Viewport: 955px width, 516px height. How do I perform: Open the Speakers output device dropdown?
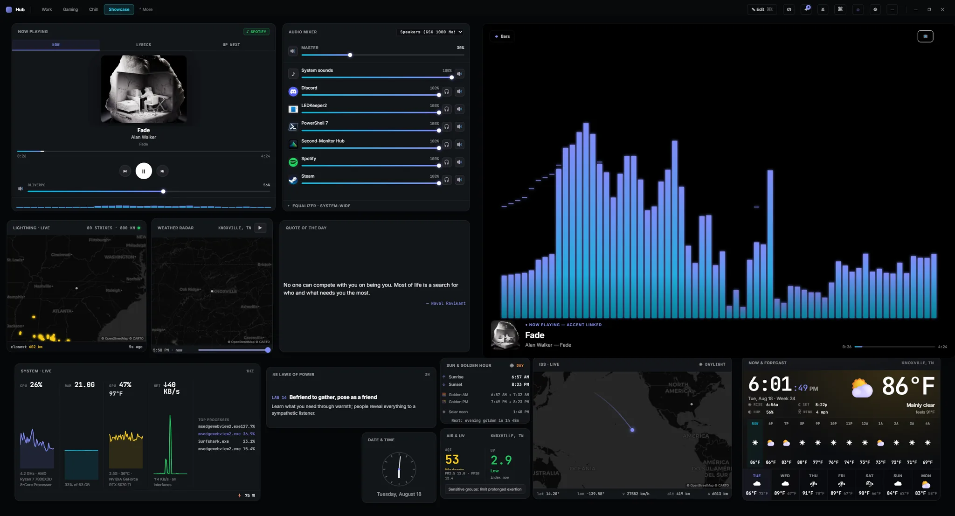[x=431, y=32]
